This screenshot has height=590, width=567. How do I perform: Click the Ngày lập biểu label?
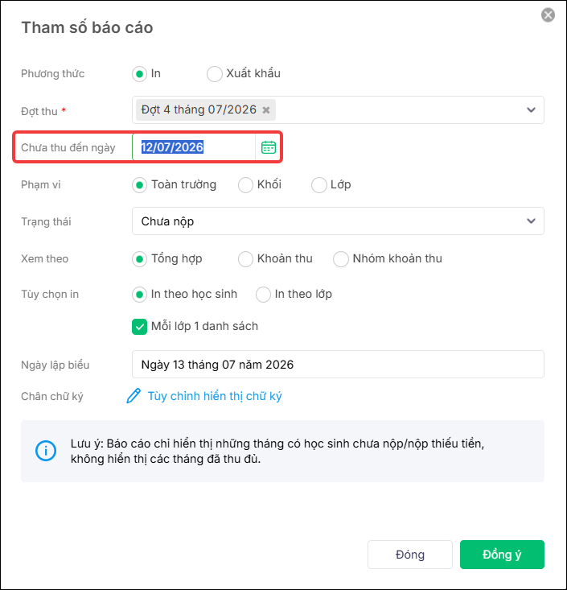(55, 365)
